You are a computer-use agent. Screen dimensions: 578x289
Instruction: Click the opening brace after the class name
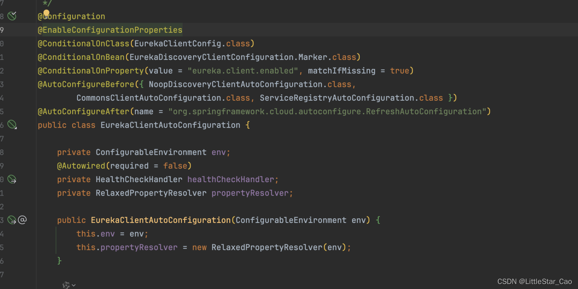tap(247, 125)
